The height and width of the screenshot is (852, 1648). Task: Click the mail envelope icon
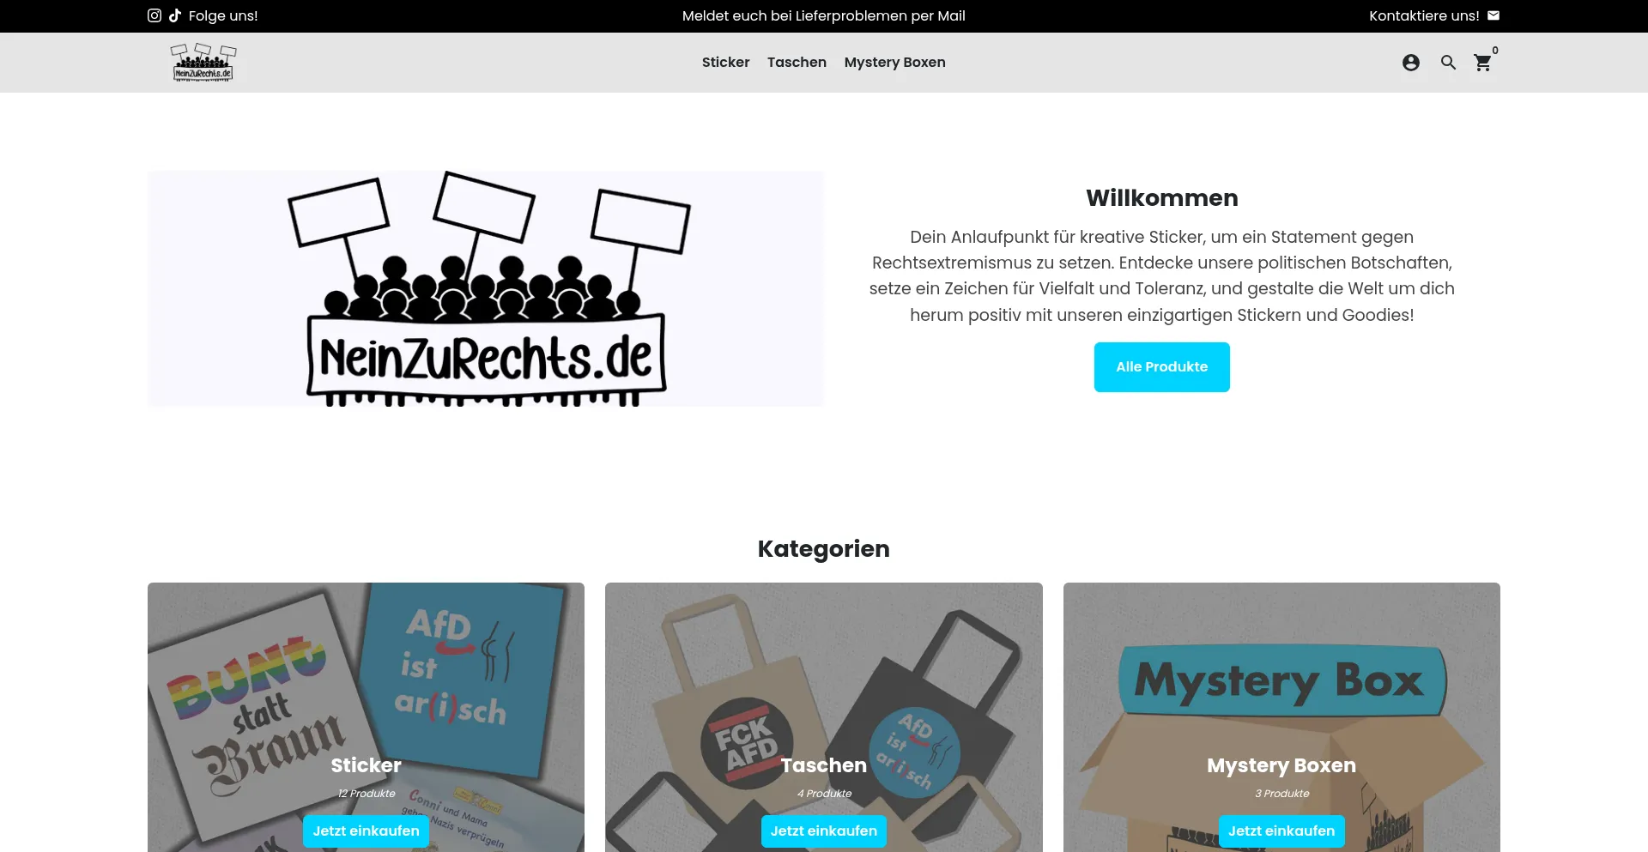click(x=1493, y=15)
